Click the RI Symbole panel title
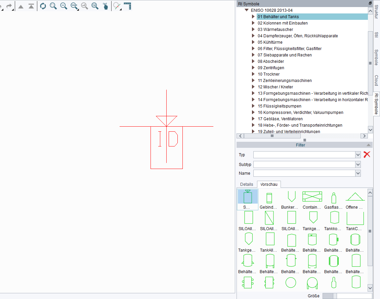The image size is (380, 299). 249,4
